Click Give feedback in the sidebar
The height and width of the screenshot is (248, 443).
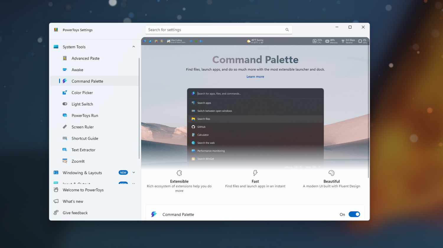pos(95,213)
